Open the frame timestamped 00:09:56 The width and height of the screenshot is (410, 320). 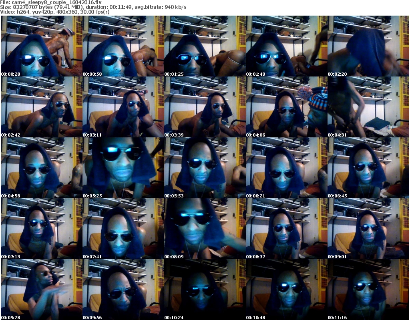pyautogui.click(x=123, y=290)
